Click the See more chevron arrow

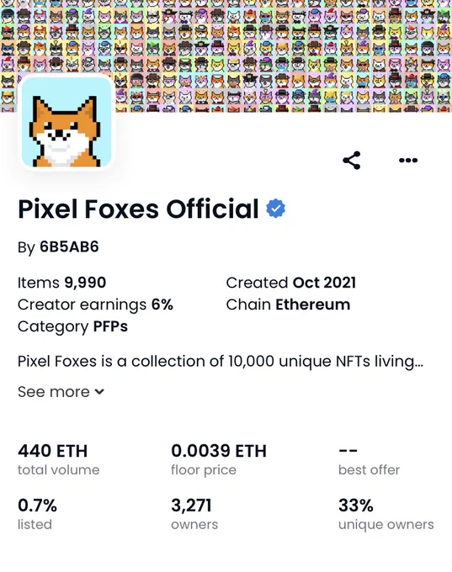click(99, 392)
